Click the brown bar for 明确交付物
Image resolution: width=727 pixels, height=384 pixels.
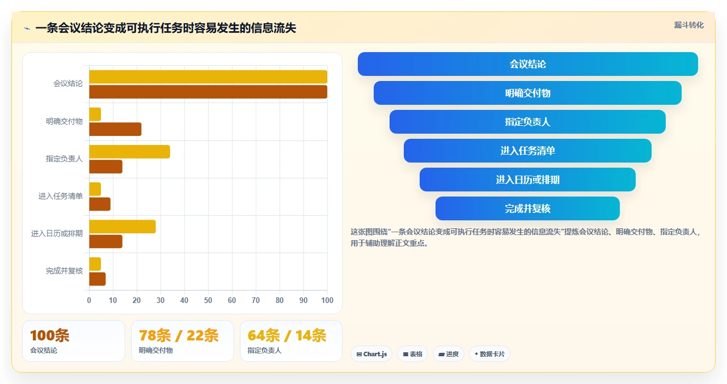point(115,129)
